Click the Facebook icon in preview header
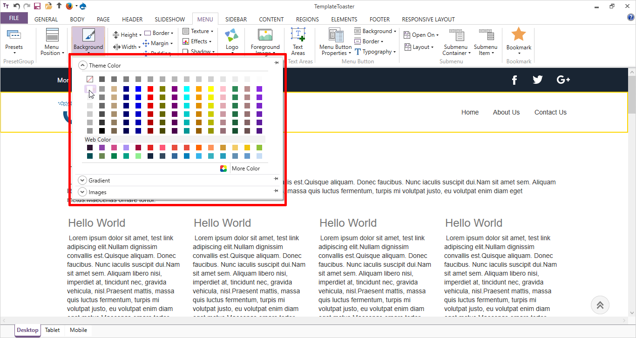 514,80
